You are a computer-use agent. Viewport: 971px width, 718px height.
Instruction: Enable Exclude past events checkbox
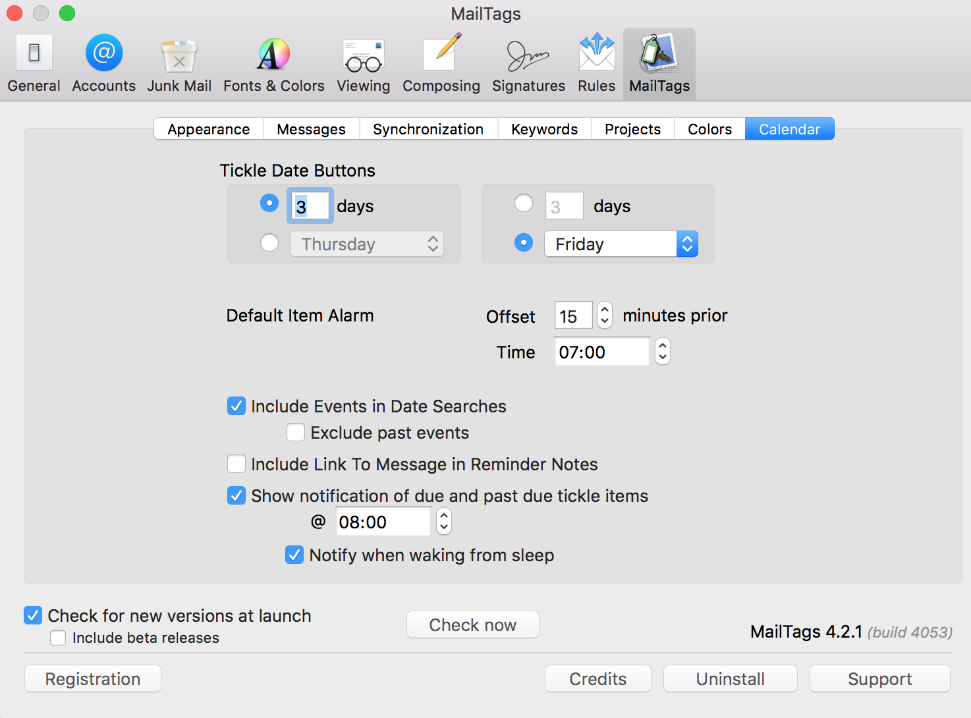(x=296, y=432)
